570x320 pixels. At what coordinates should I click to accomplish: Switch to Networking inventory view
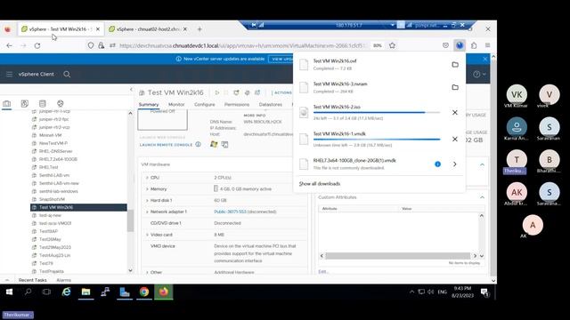click(61, 103)
